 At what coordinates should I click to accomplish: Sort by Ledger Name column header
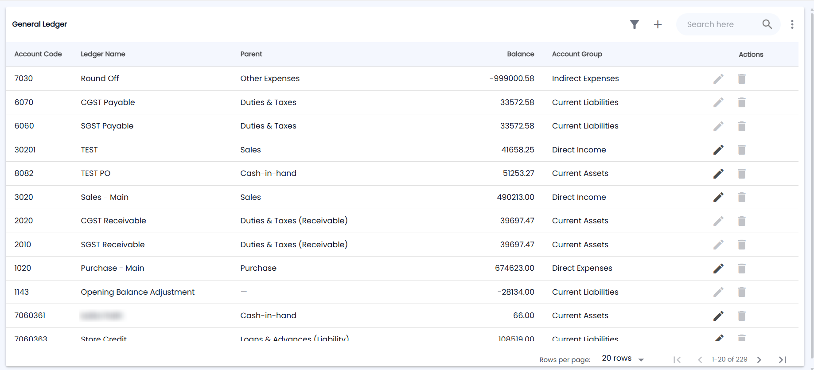(x=103, y=54)
